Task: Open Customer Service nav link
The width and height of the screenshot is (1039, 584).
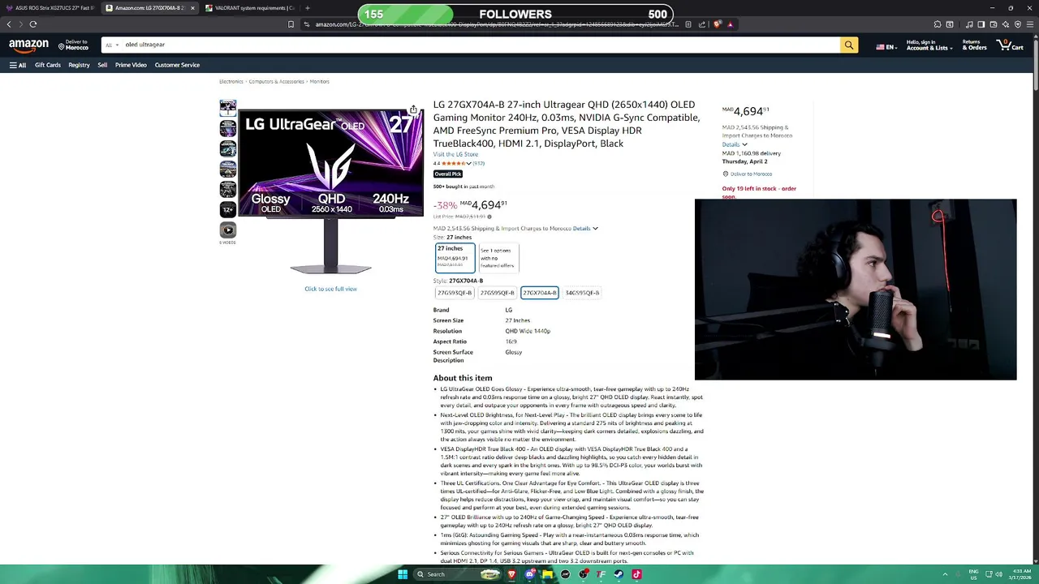Action: (177, 65)
